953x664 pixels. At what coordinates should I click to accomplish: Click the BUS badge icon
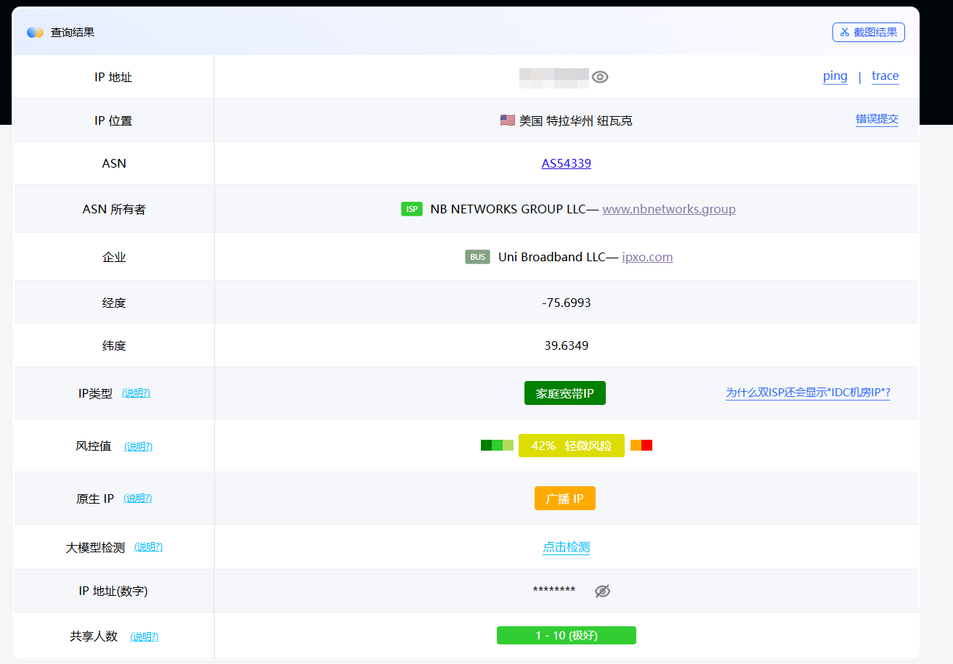click(x=477, y=257)
